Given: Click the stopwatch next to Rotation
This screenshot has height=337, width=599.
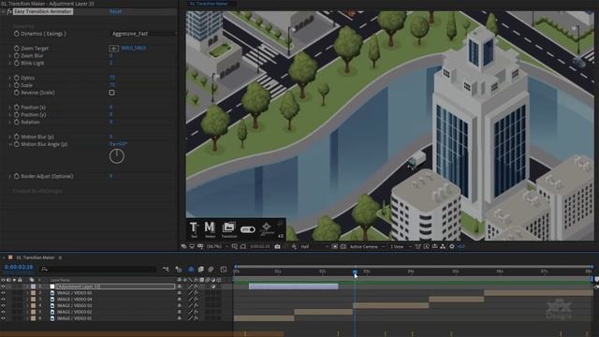Looking at the screenshot, I should tap(17, 123).
